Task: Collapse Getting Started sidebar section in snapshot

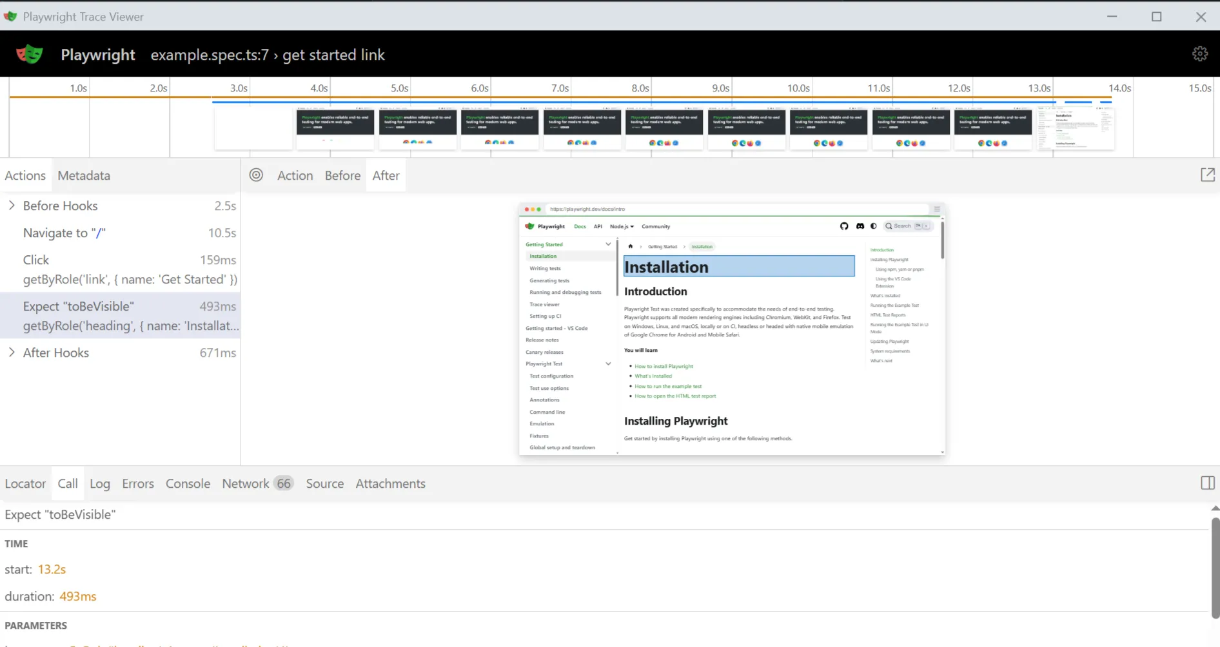Action: pyautogui.click(x=608, y=244)
